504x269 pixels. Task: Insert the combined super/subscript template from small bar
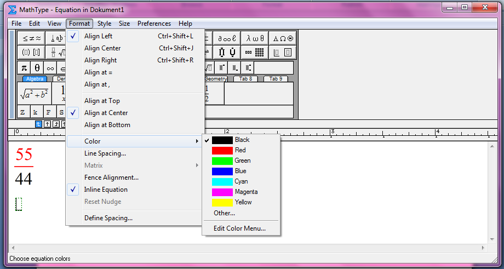pyautogui.click(x=248, y=68)
